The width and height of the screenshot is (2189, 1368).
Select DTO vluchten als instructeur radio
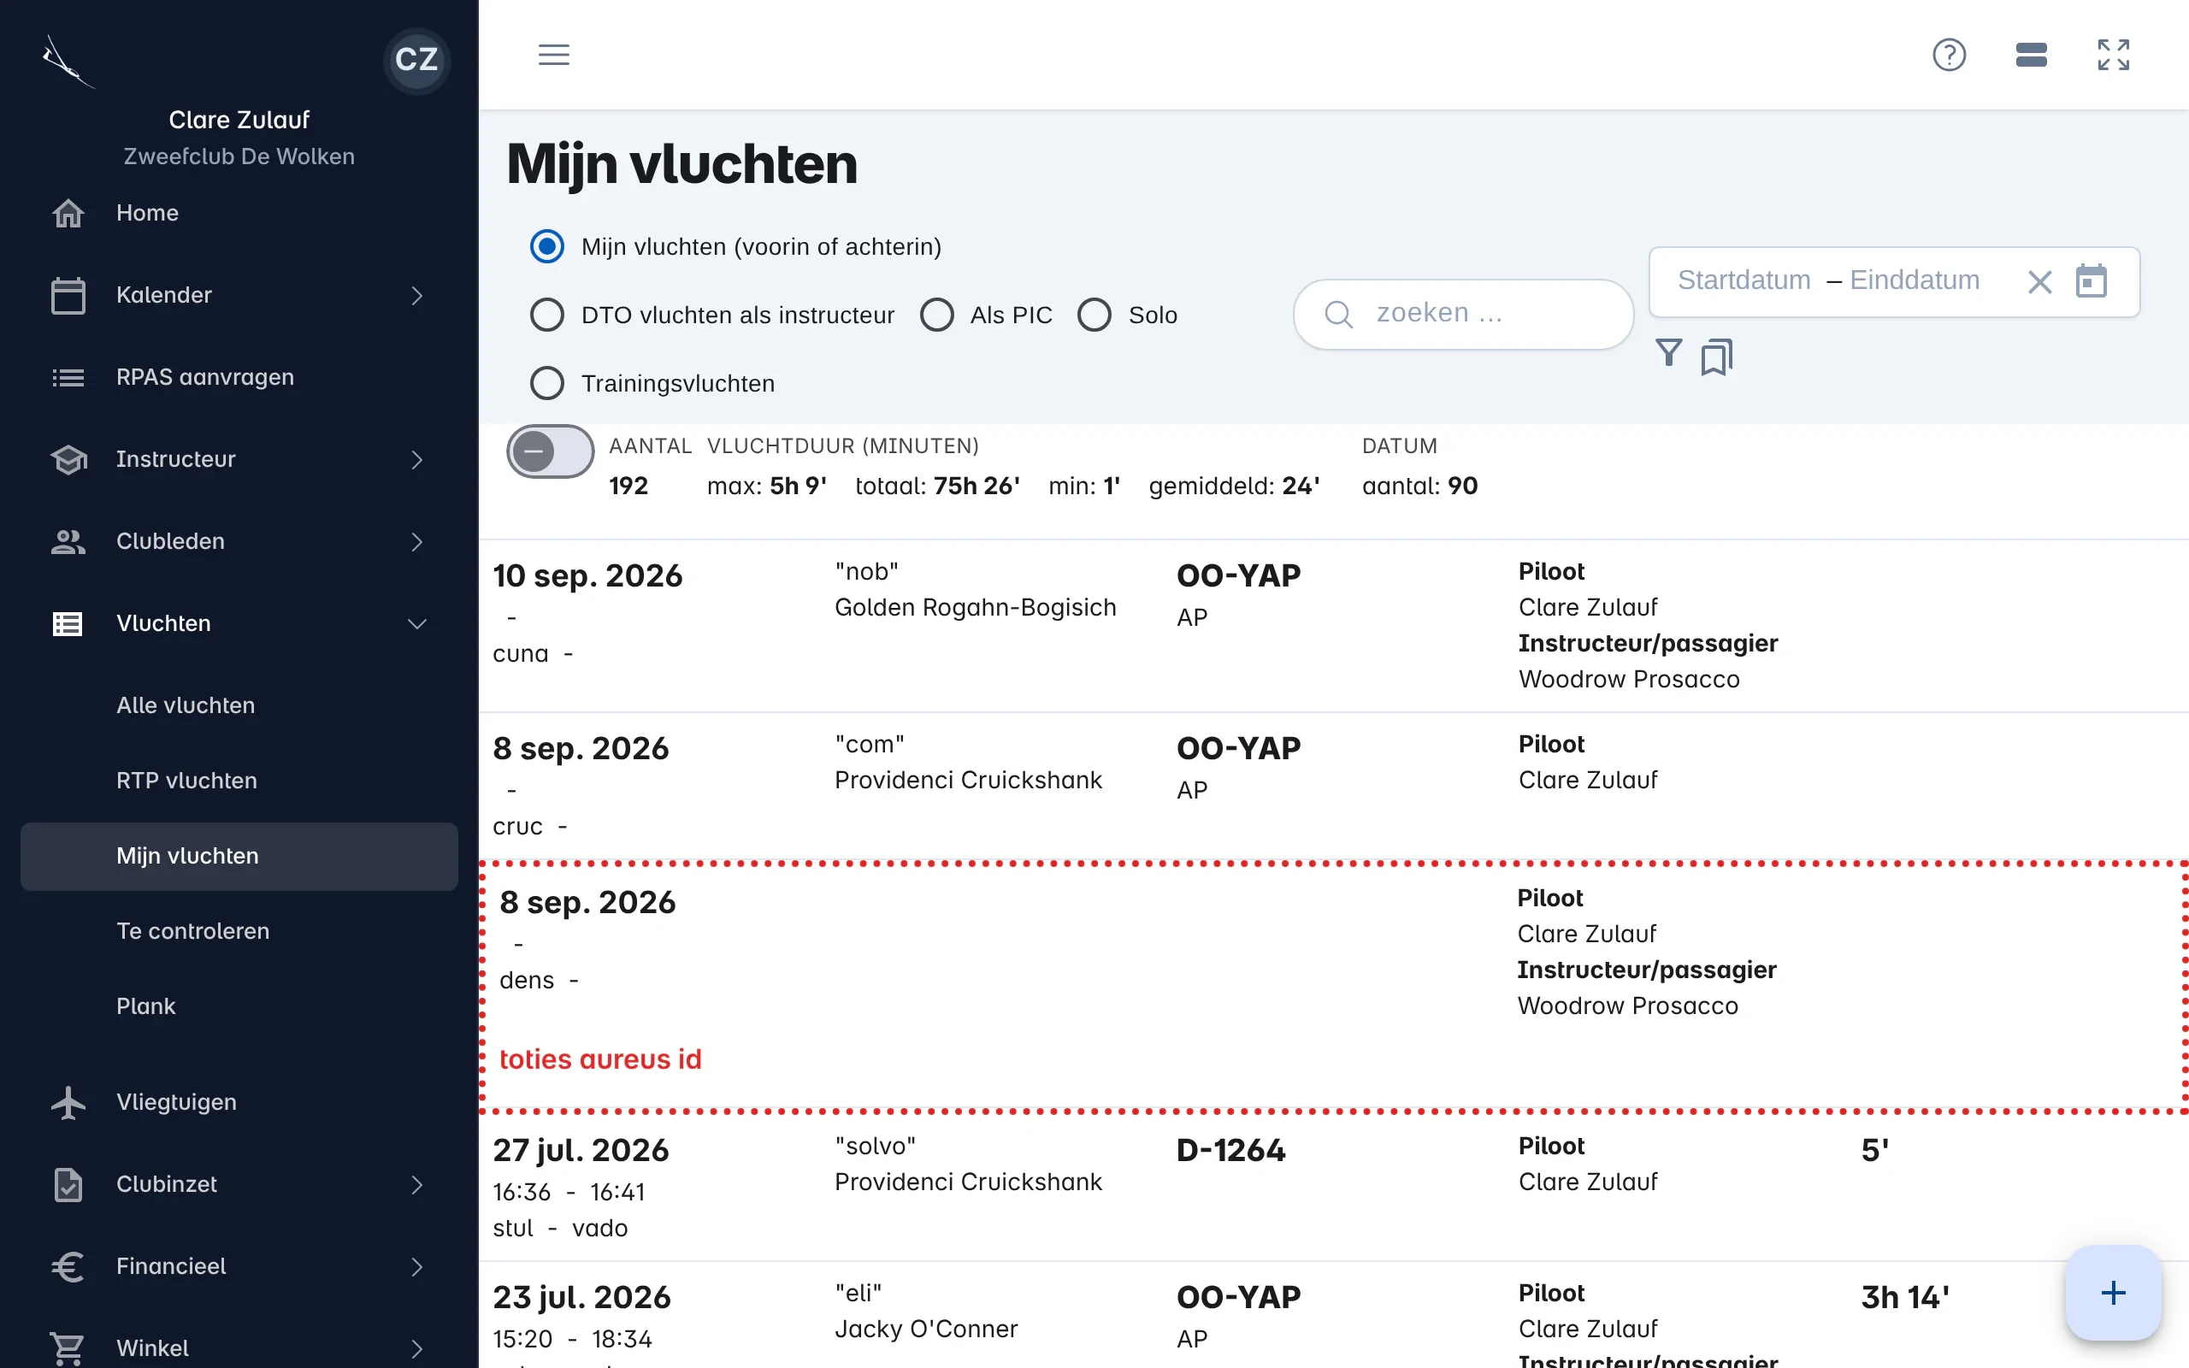pyautogui.click(x=547, y=315)
